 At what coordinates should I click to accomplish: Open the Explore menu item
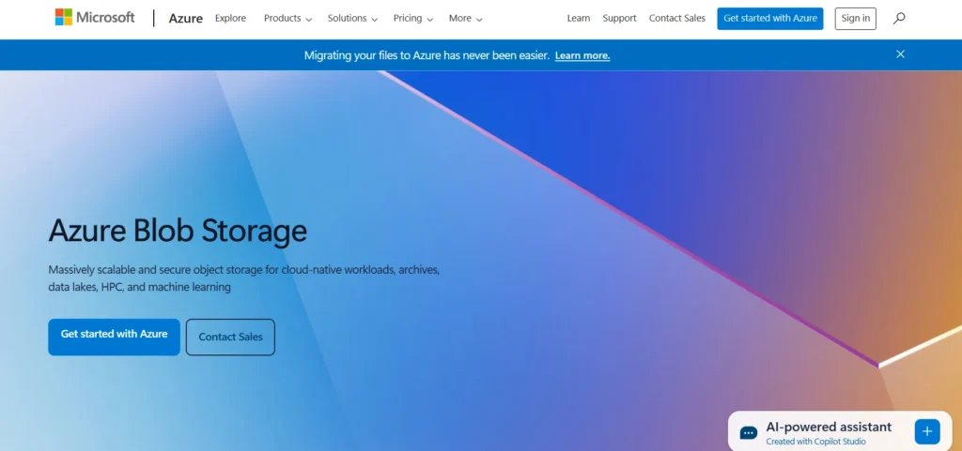[x=230, y=19]
